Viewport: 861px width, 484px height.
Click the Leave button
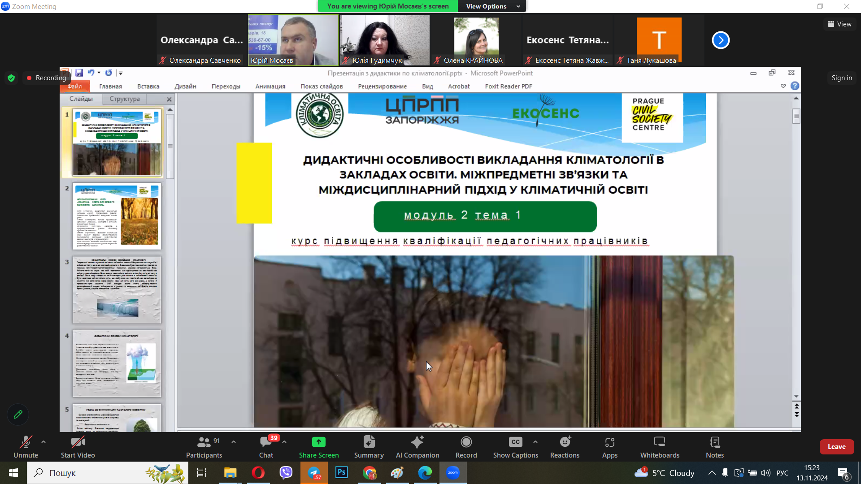(836, 446)
